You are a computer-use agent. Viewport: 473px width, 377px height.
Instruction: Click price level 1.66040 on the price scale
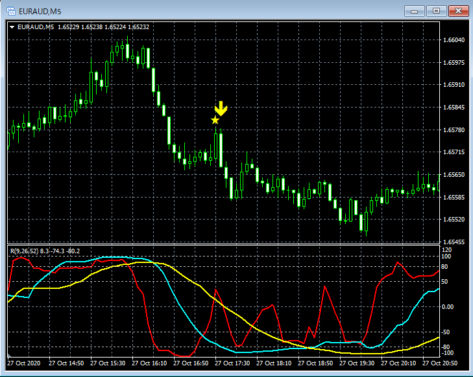click(x=454, y=40)
